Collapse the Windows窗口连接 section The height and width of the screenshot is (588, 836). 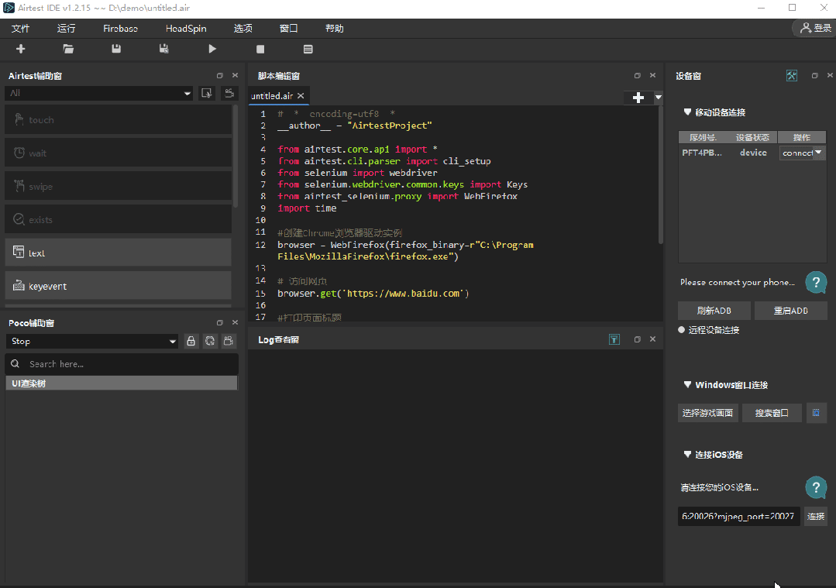(x=688, y=385)
